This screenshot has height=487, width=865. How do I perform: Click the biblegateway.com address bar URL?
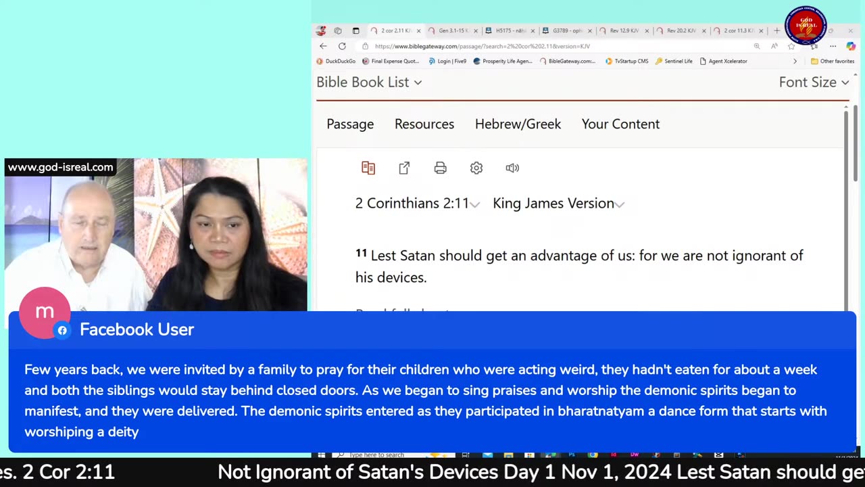(483, 46)
